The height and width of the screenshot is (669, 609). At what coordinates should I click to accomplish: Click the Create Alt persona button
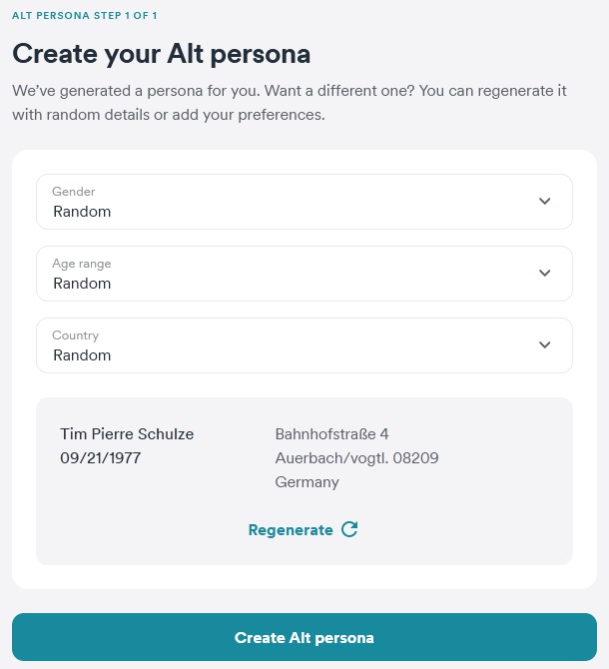(x=304, y=637)
